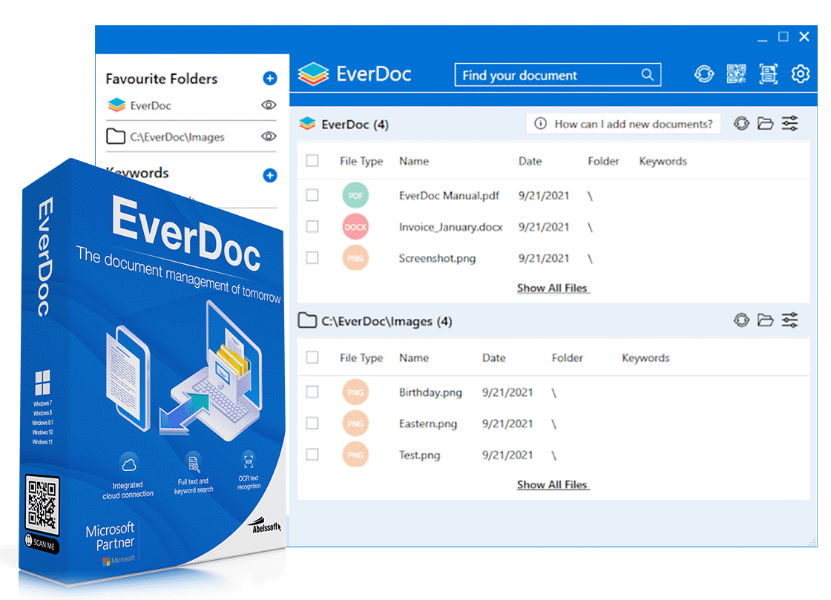Show All Files in C:\EverDoc\Images section
Viewport: 831px width, 600px height.
[552, 484]
